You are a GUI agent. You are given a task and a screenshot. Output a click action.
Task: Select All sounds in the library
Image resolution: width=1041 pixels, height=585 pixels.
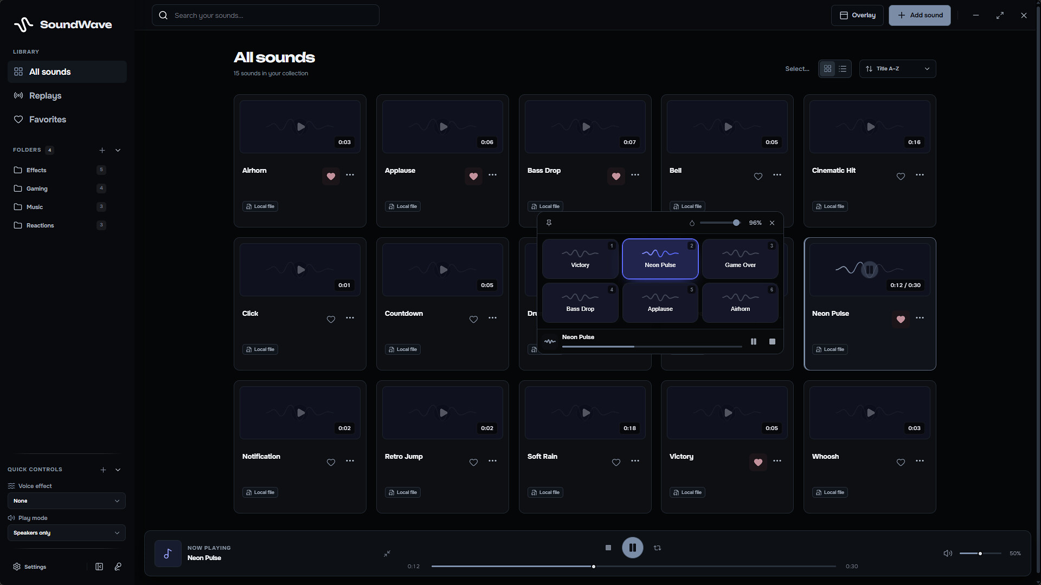(x=67, y=72)
